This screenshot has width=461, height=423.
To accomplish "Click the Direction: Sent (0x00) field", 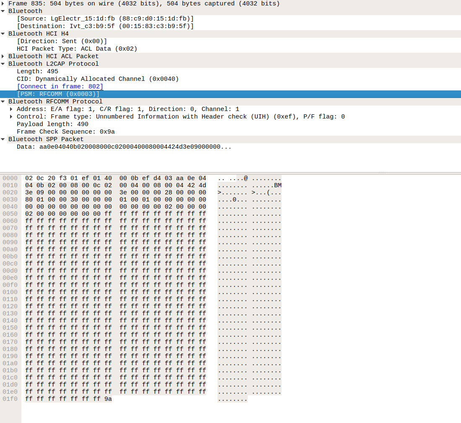I will [62, 41].
